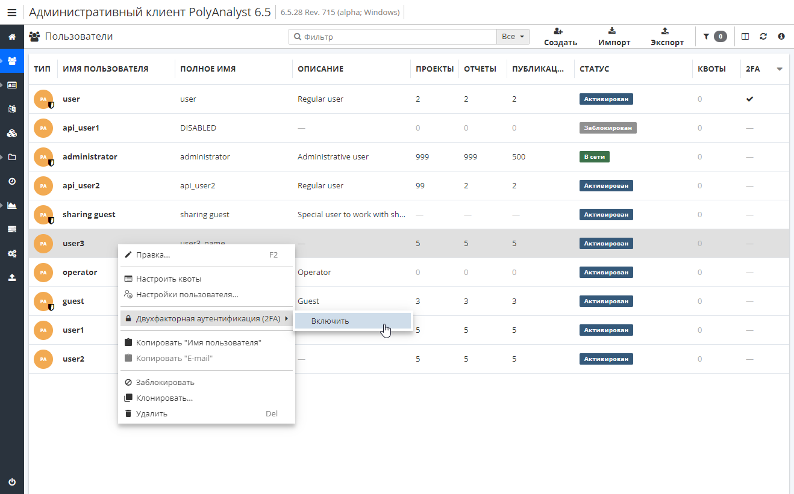Click avatar icon of guest row
The image size is (794, 494).
(43, 301)
